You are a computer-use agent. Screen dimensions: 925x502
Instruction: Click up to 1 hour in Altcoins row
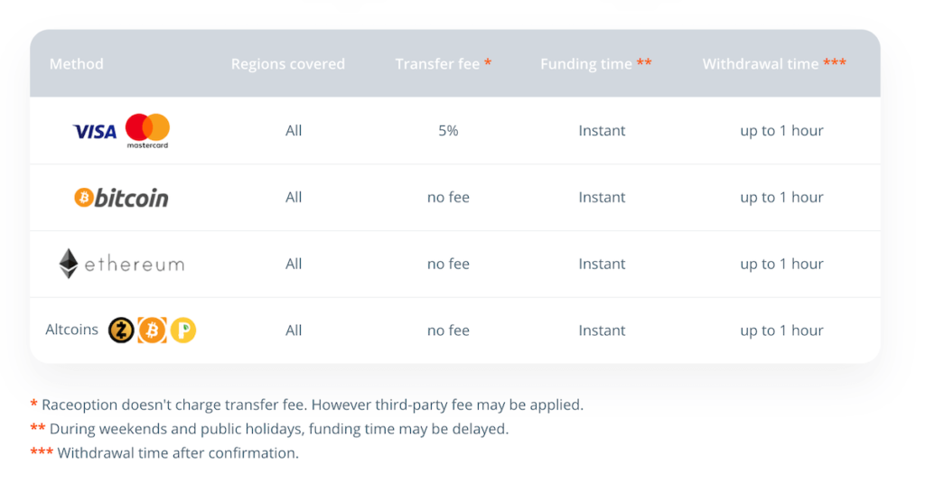[781, 330]
